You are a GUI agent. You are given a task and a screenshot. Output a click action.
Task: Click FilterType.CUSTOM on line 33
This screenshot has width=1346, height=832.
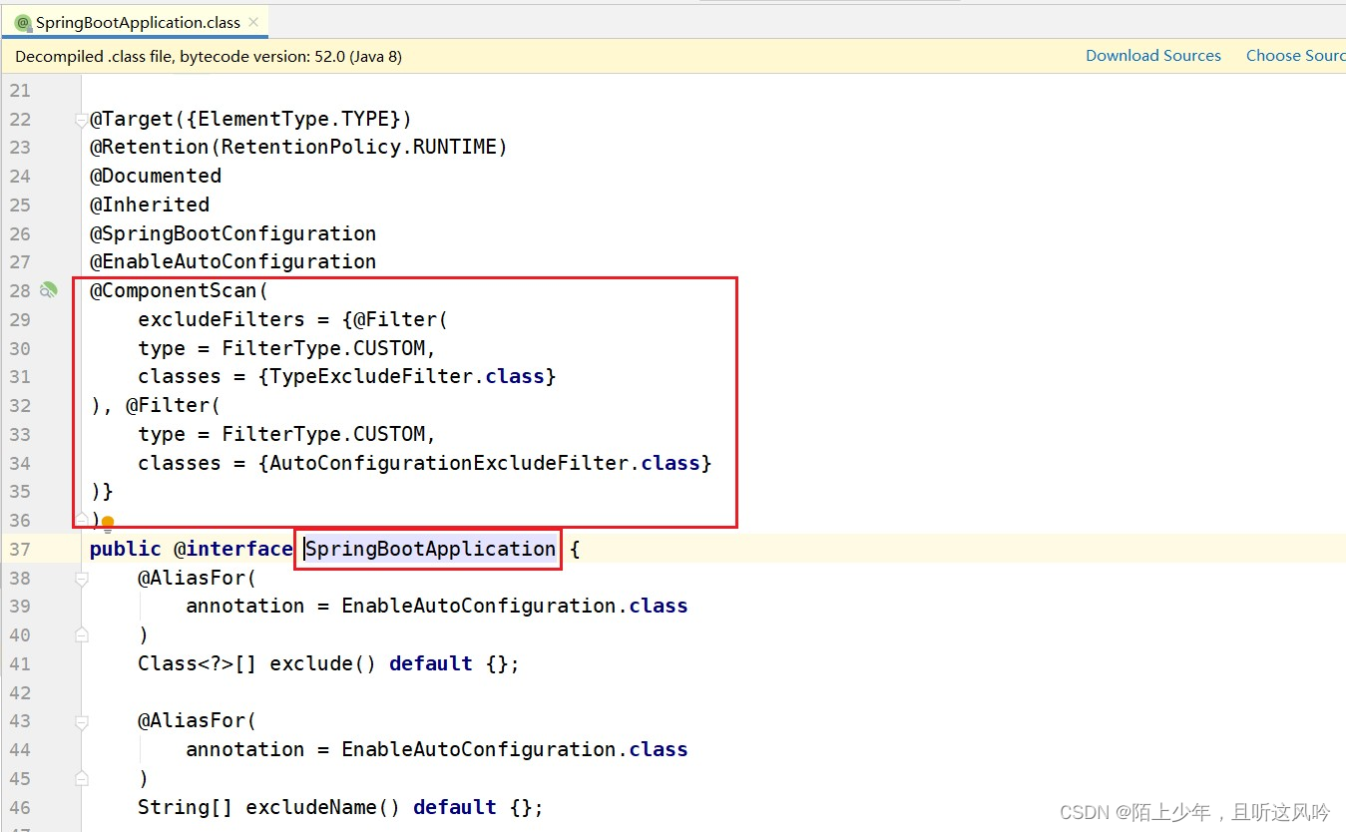click(323, 434)
